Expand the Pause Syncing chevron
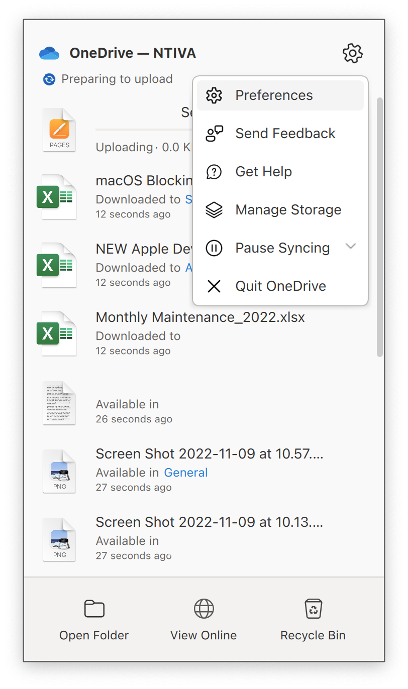Screen dimensions: 408x689 (x=351, y=246)
